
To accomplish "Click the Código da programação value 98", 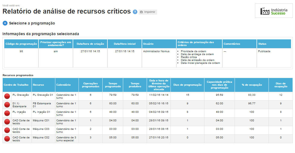I will pos(21,51).
